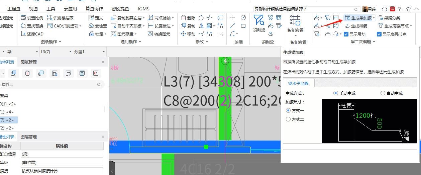The width and height of the screenshot is (421, 175).
Task: Click the 图元存盘 button
Action: (x=124, y=34)
